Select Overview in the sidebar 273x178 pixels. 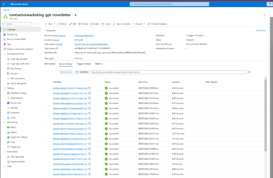coord(21,29)
